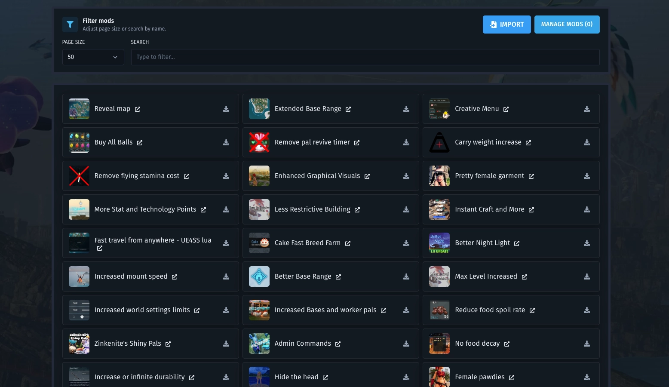The width and height of the screenshot is (669, 387).
Task: Download Admin Commands mod
Action: click(406, 344)
